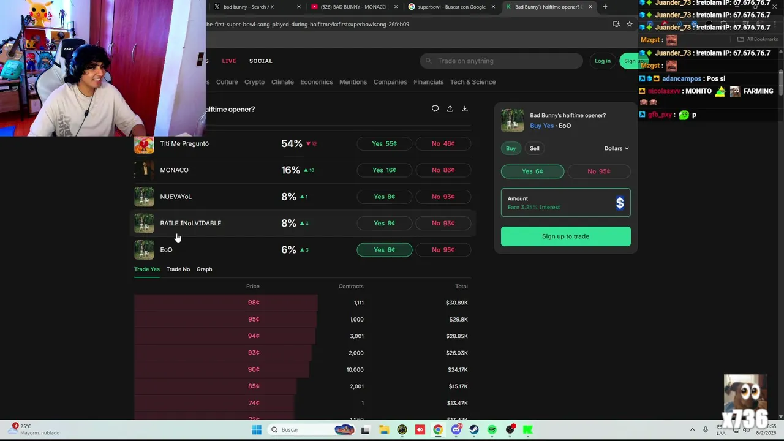
Task: Bookmark this page with the star icon
Action: tap(629, 24)
